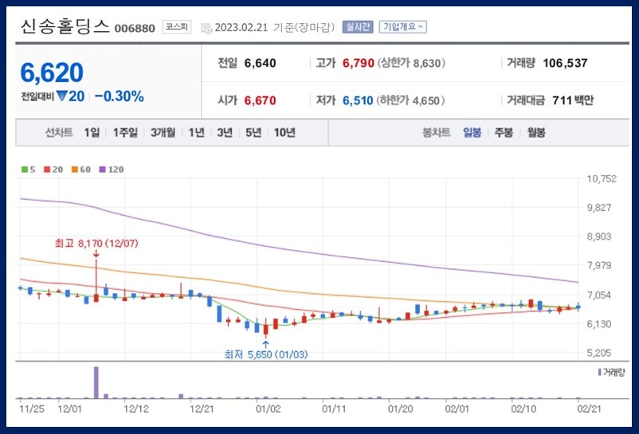Image resolution: width=639 pixels, height=434 pixels.
Task: Click the 5,205 price axis label
Action: (x=599, y=353)
